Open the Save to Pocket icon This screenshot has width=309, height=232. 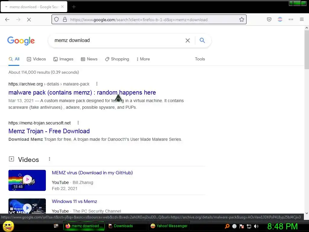click(x=269, y=19)
